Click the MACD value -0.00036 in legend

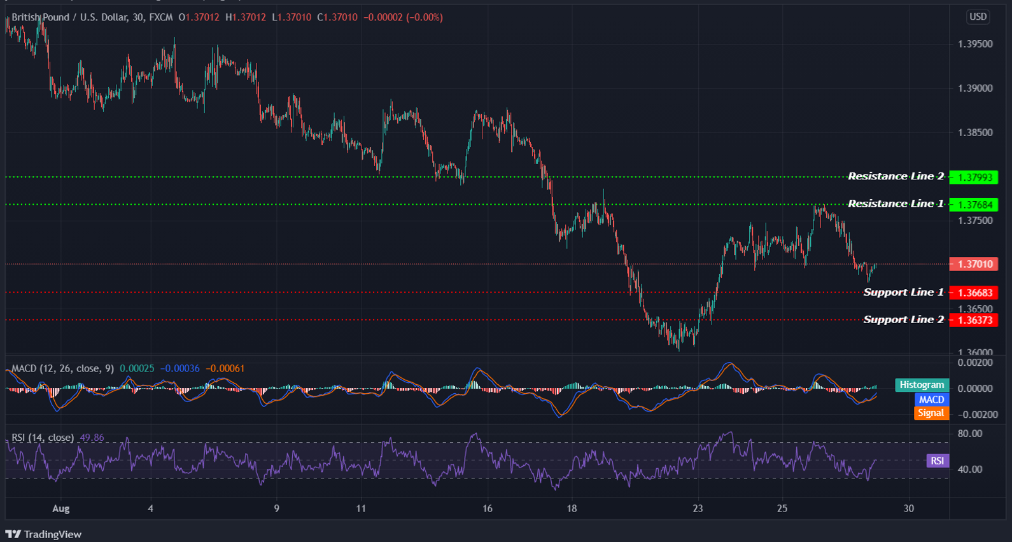pos(179,368)
